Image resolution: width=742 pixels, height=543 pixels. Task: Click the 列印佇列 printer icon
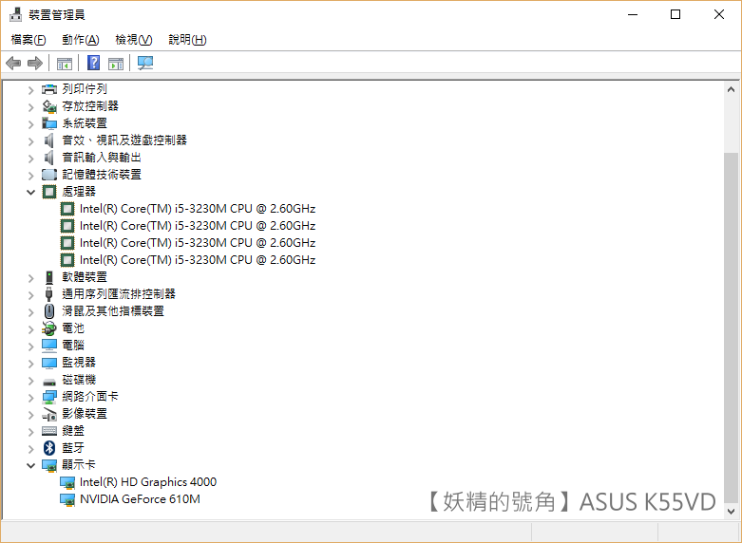[49, 89]
